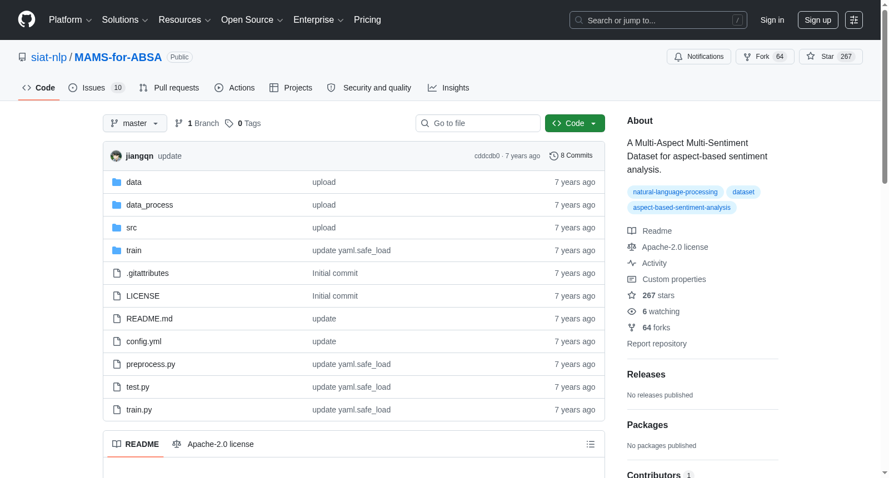The height and width of the screenshot is (478, 889).
Task: Click the Report repository link
Action: [657, 344]
